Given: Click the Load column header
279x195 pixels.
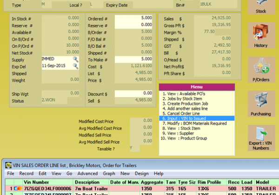Looking at the screenshot, I should click(247, 182).
